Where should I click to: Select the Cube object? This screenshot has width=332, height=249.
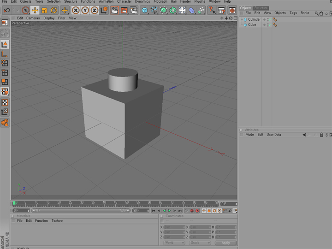(252, 25)
